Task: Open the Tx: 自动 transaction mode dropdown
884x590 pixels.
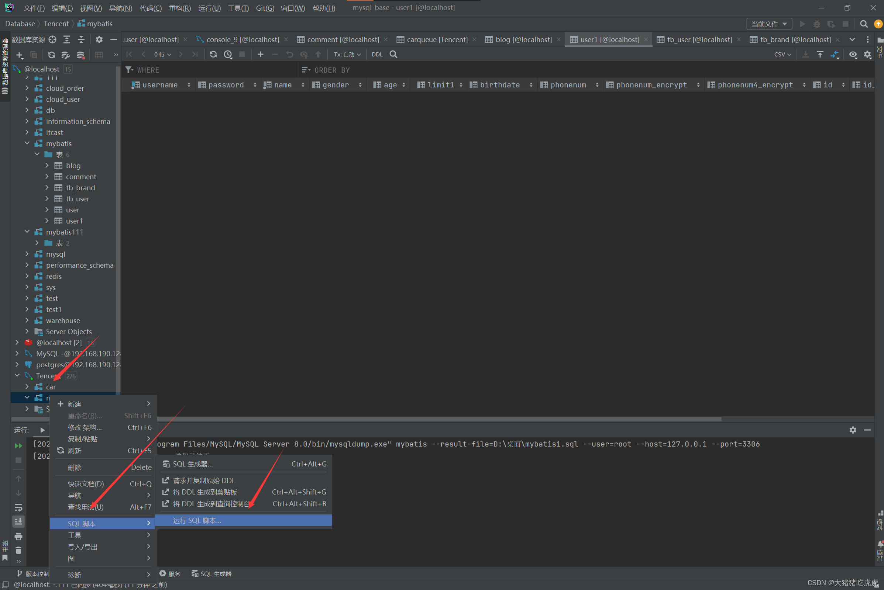Action: click(x=347, y=55)
